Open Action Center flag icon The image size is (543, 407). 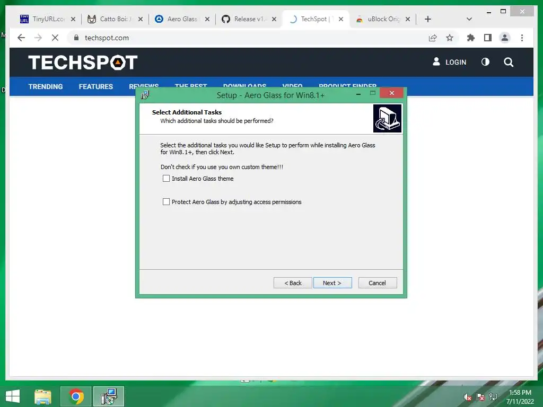[x=480, y=397]
